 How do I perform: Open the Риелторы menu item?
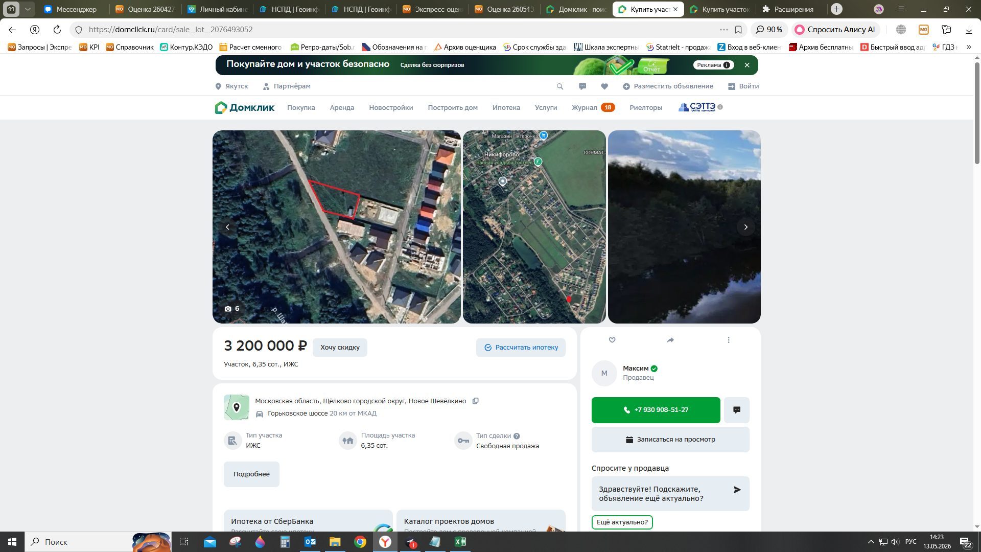[x=646, y=107]
